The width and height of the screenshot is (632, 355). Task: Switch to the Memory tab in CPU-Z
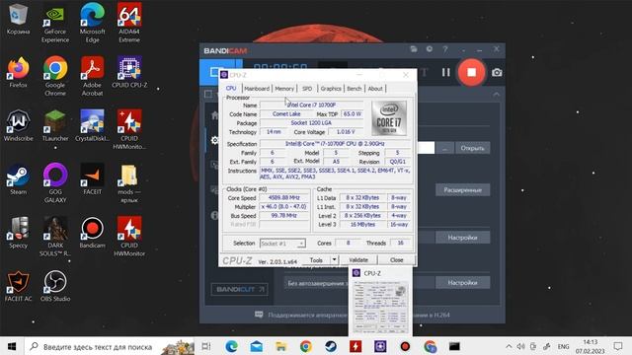tap(284, 89)
